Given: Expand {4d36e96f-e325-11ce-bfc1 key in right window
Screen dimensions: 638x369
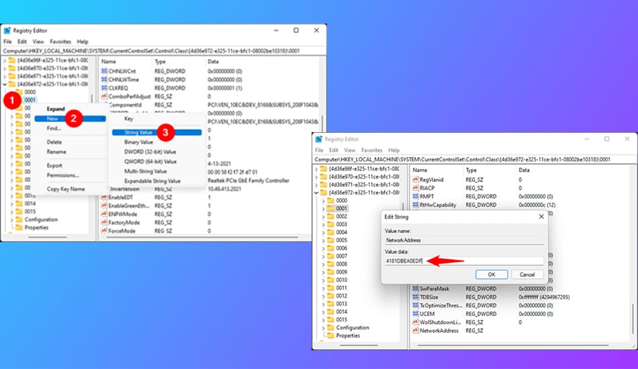Looking at the screenshot, I should point(316,168).
